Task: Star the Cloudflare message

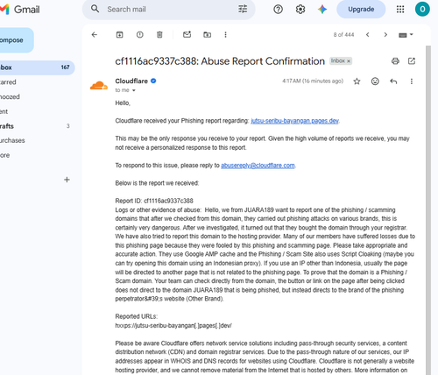Action: [357, 81]
